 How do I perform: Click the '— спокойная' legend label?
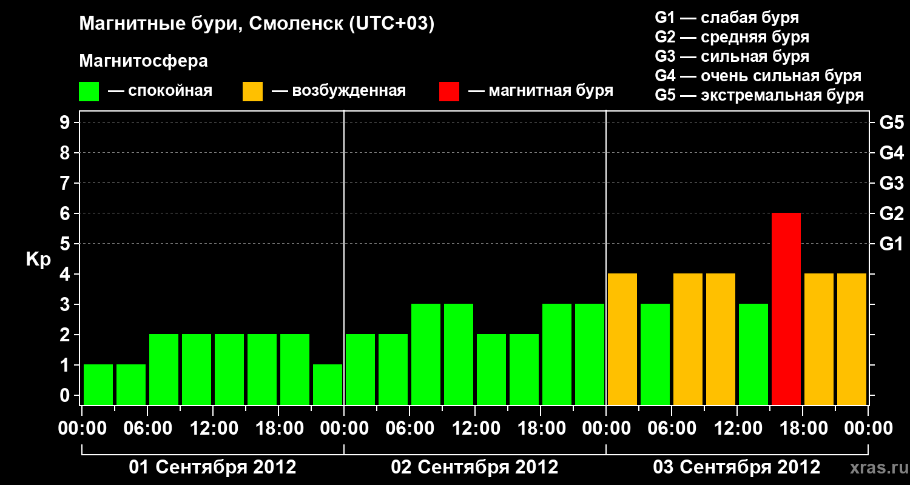[x=160, y=91]
